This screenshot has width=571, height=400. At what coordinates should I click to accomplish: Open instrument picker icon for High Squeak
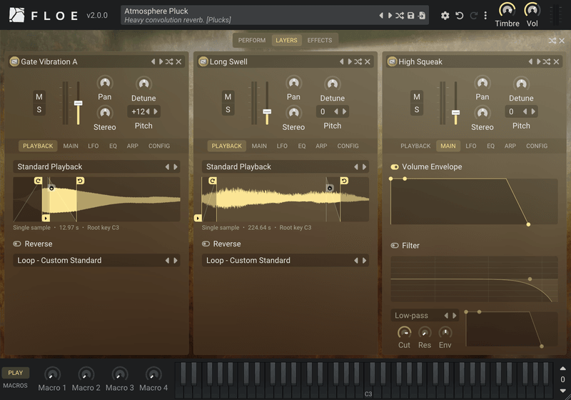(x=392, y=61)
